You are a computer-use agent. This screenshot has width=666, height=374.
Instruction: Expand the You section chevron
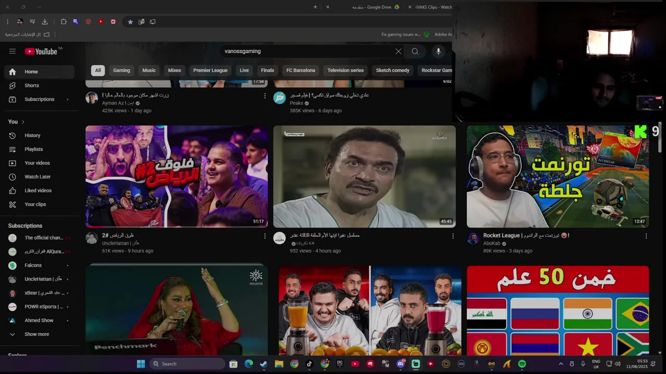click(23, 122)
